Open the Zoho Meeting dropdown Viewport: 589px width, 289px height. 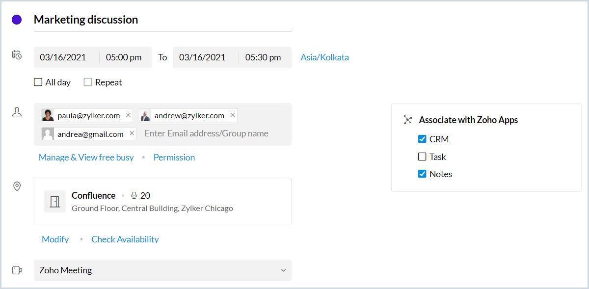pos(162,270)
